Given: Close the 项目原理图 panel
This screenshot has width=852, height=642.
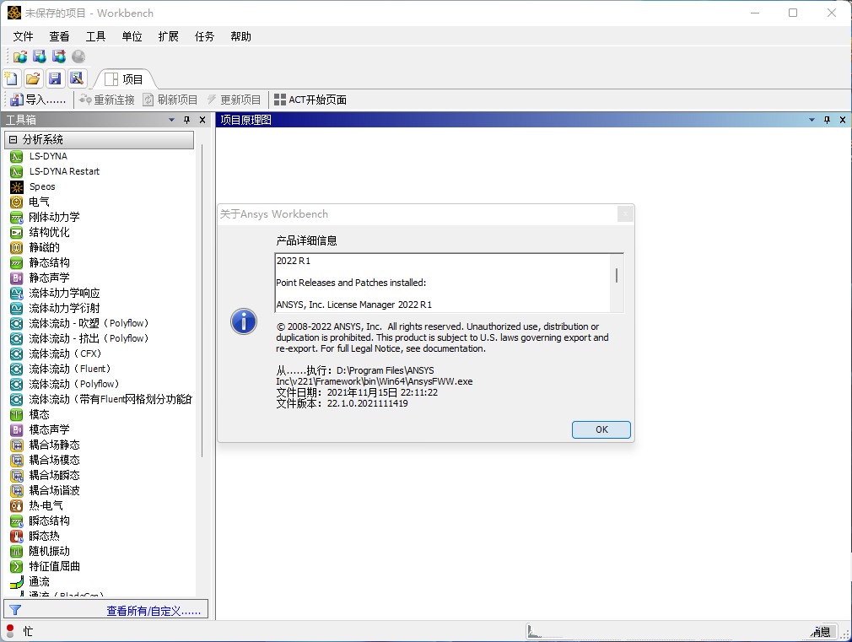Looking at the screenshot, I should point(842,120).
